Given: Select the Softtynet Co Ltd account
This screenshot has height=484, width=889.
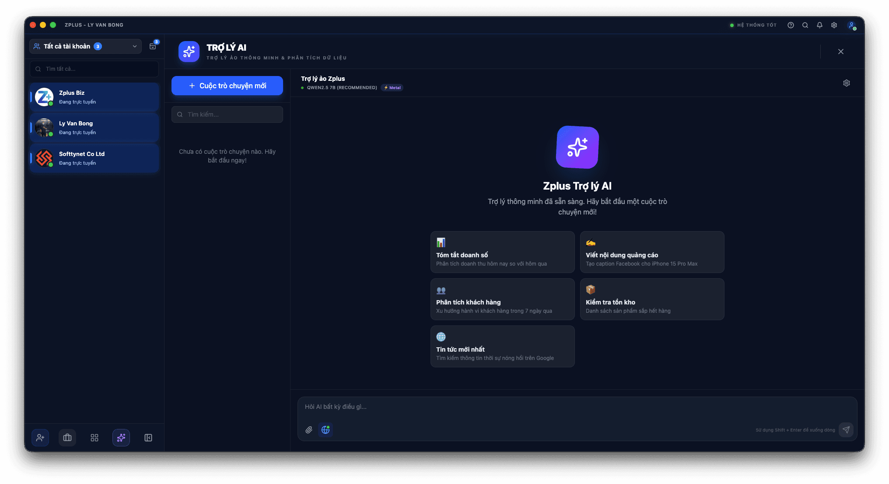Looking at the screenshot, I should coord(94,158).
